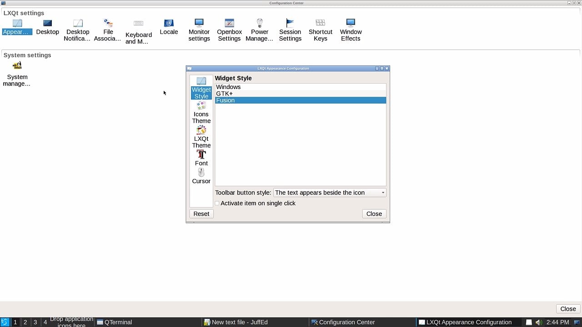Select the Cursor settings section
The height and width of the screenshot is (327, 582).
coord(201,175)
